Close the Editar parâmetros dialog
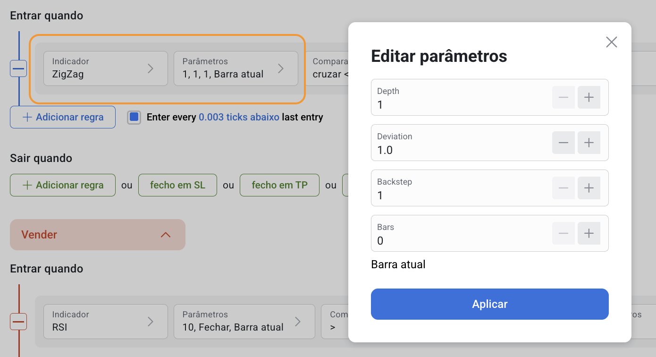The width and height of the screenshot is (656, 357). click(x=612, y=42)
